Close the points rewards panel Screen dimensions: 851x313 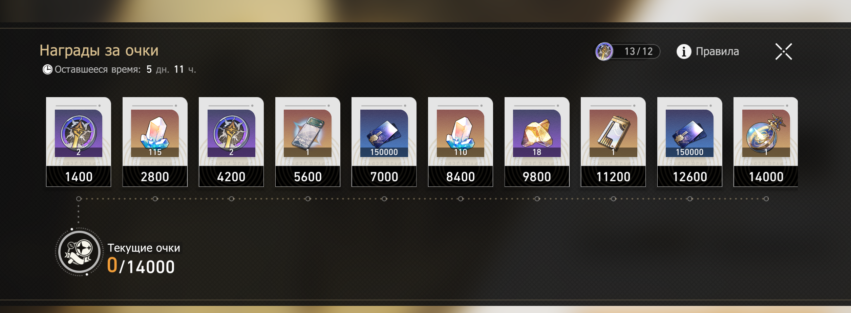pyautogui.click(x=784, y=52)
